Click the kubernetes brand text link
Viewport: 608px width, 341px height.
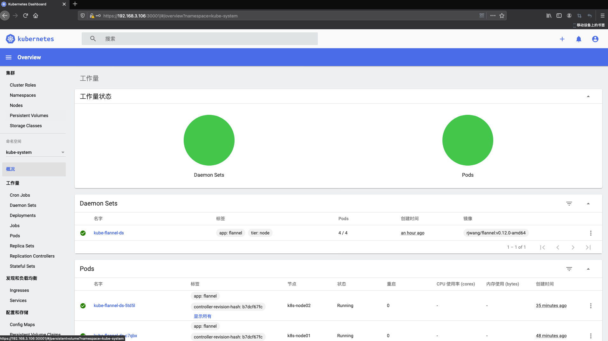pyautogui.click(x=36, y=39)
